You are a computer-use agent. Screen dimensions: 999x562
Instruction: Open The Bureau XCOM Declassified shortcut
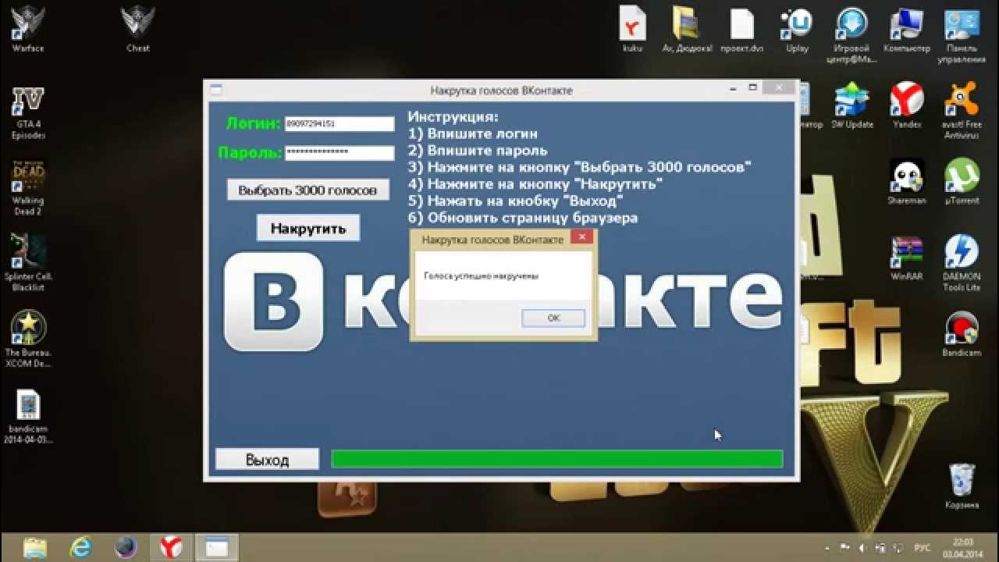coord(28,339)
